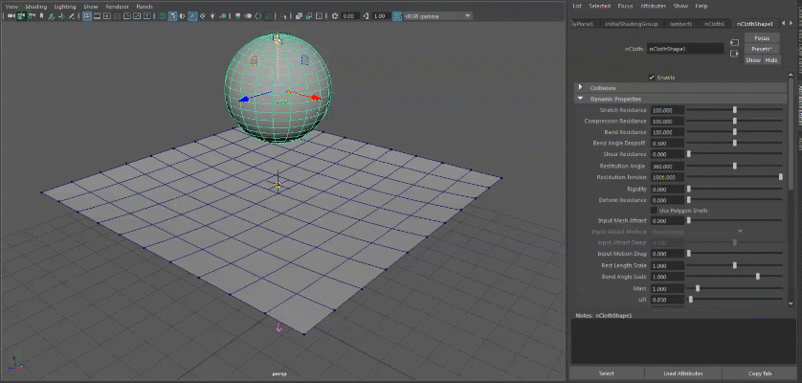Toggle Wireframe on Shaded icon
802x383 pixels.
point(191,16)
